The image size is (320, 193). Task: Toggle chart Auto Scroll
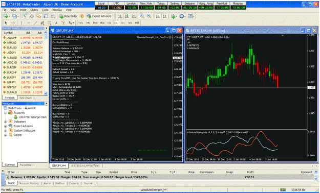pyautogui.click(x=158, y=16)
